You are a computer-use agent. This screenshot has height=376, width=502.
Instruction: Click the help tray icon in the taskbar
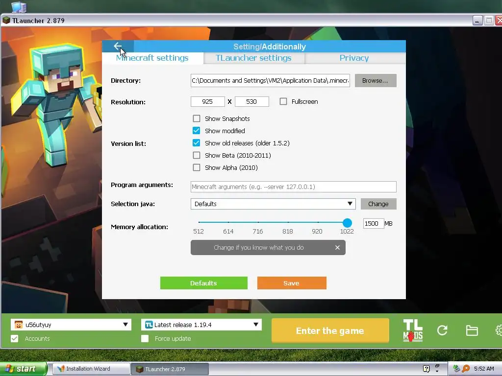click(426, 369)
